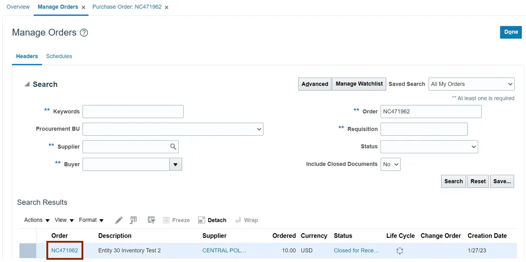Click the Advanced search button
The width and height of the screenshot is (526, 262).
point(315,84)
